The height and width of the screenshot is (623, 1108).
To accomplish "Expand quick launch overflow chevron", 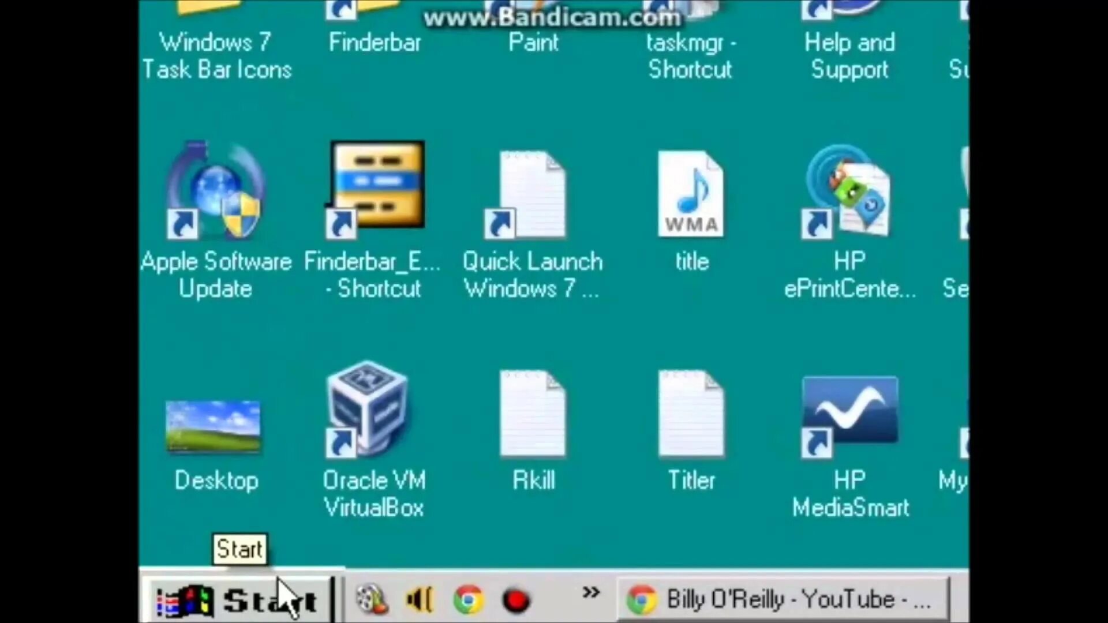I will 590,592.
